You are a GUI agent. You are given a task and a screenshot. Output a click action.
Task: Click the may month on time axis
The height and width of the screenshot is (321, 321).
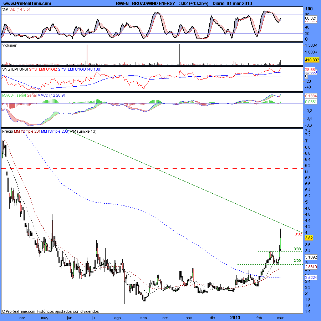[x=45, y=318]
